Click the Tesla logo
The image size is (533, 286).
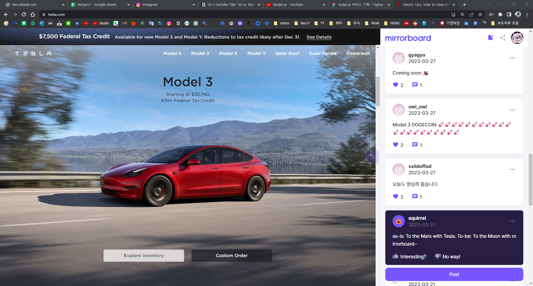click(x=33, y=53)
